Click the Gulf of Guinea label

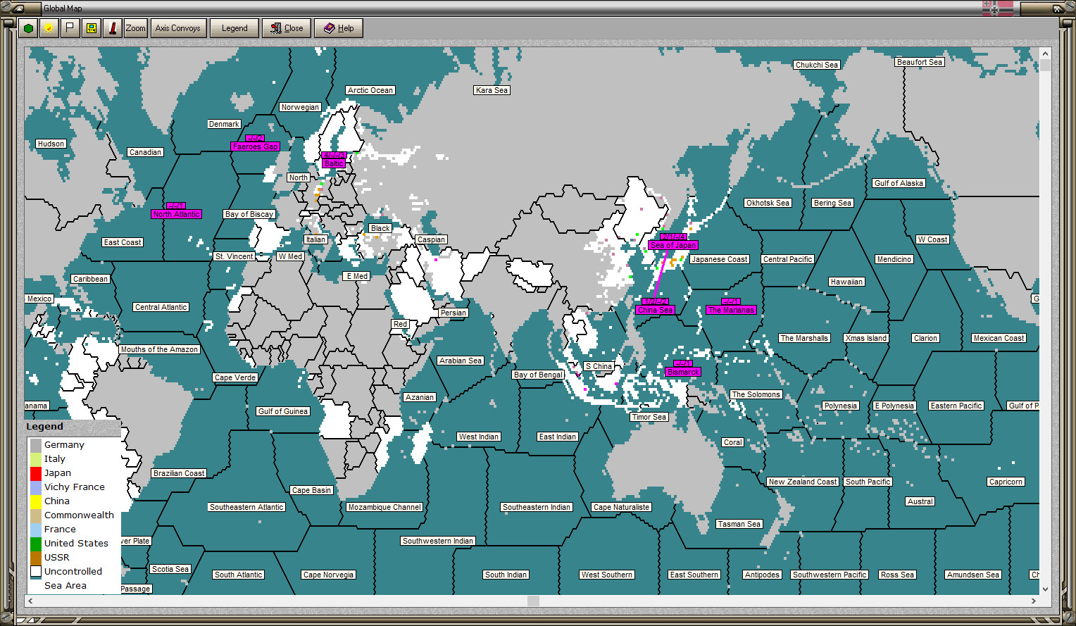click(283, 411)
